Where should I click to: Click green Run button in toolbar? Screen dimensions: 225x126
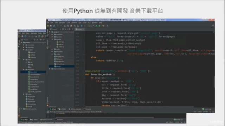point(97,26)
